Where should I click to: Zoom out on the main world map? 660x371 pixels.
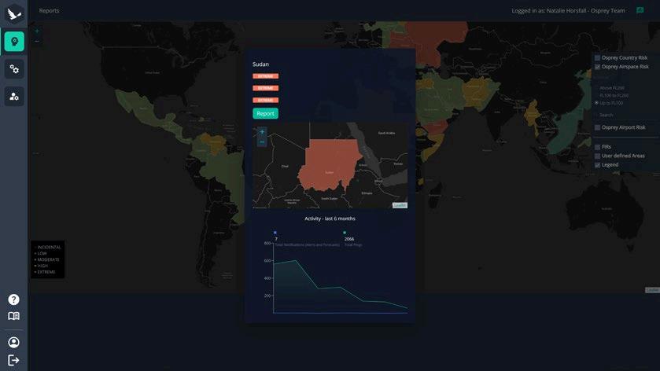tap(37, 41)
